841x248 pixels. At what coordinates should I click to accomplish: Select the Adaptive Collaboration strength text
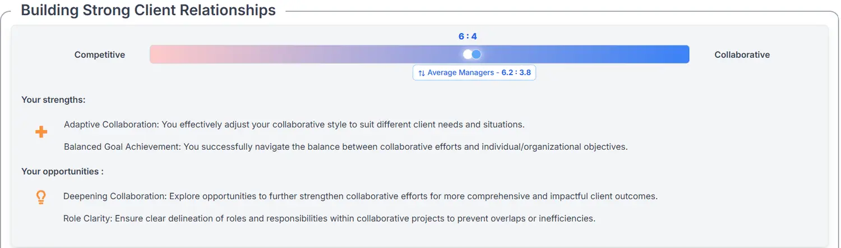294,124
